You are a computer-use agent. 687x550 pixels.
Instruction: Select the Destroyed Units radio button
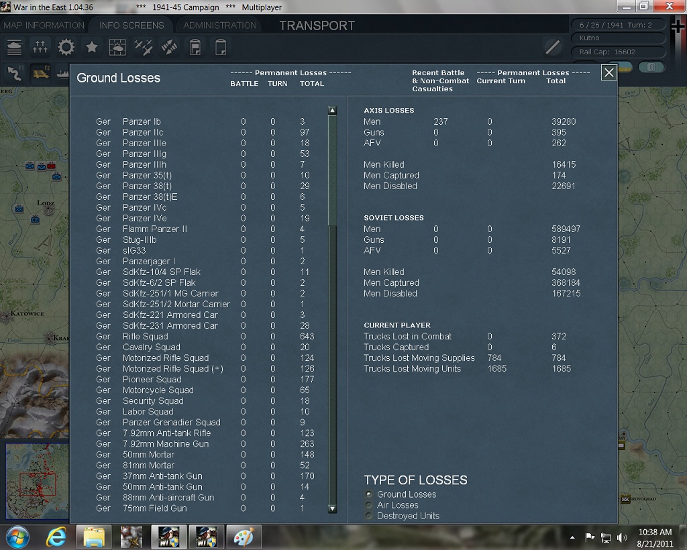click(x=369, y=516)
